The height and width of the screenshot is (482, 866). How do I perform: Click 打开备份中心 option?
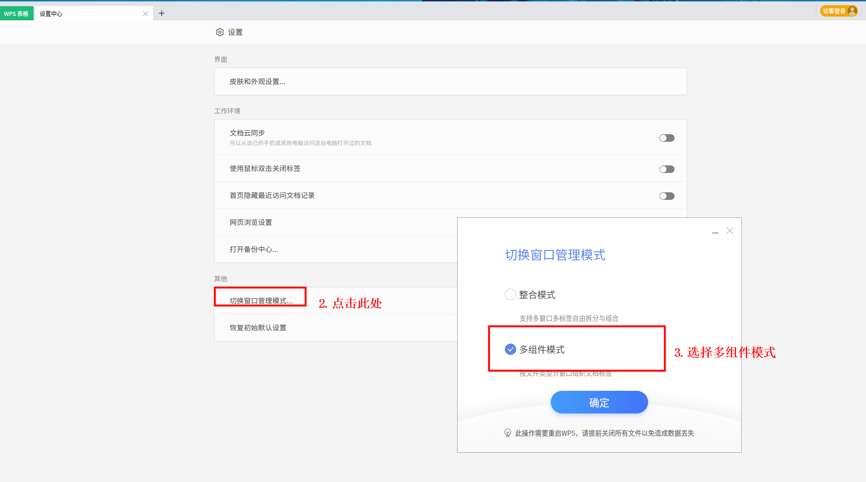254,250
